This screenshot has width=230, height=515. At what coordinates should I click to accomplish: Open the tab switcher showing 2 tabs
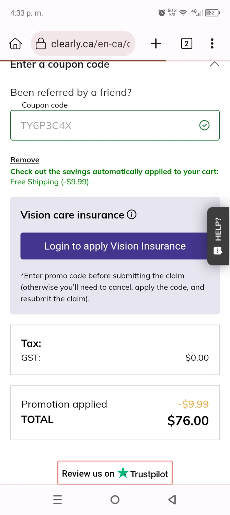click(186, 44)
